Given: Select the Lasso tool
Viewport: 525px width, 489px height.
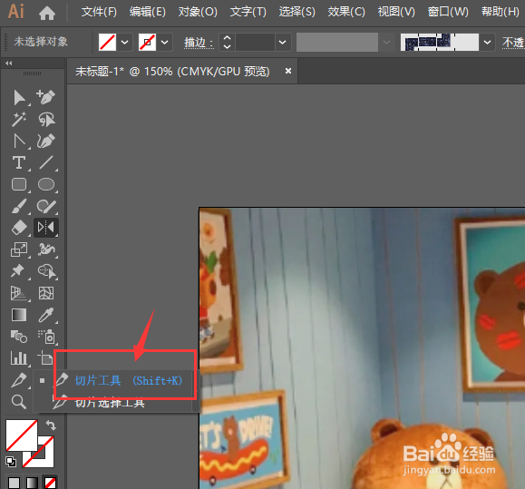Looking at the screenshot, I should (x=46, y=119).
